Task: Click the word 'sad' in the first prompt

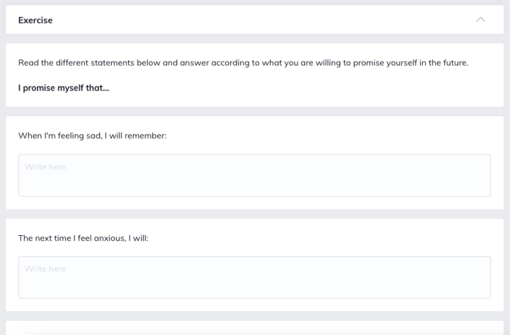Action: [94, 135]
